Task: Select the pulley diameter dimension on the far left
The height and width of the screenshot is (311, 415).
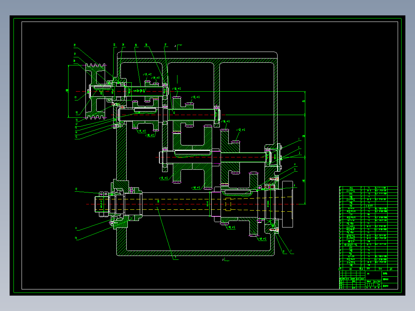Action: [68, 91]
